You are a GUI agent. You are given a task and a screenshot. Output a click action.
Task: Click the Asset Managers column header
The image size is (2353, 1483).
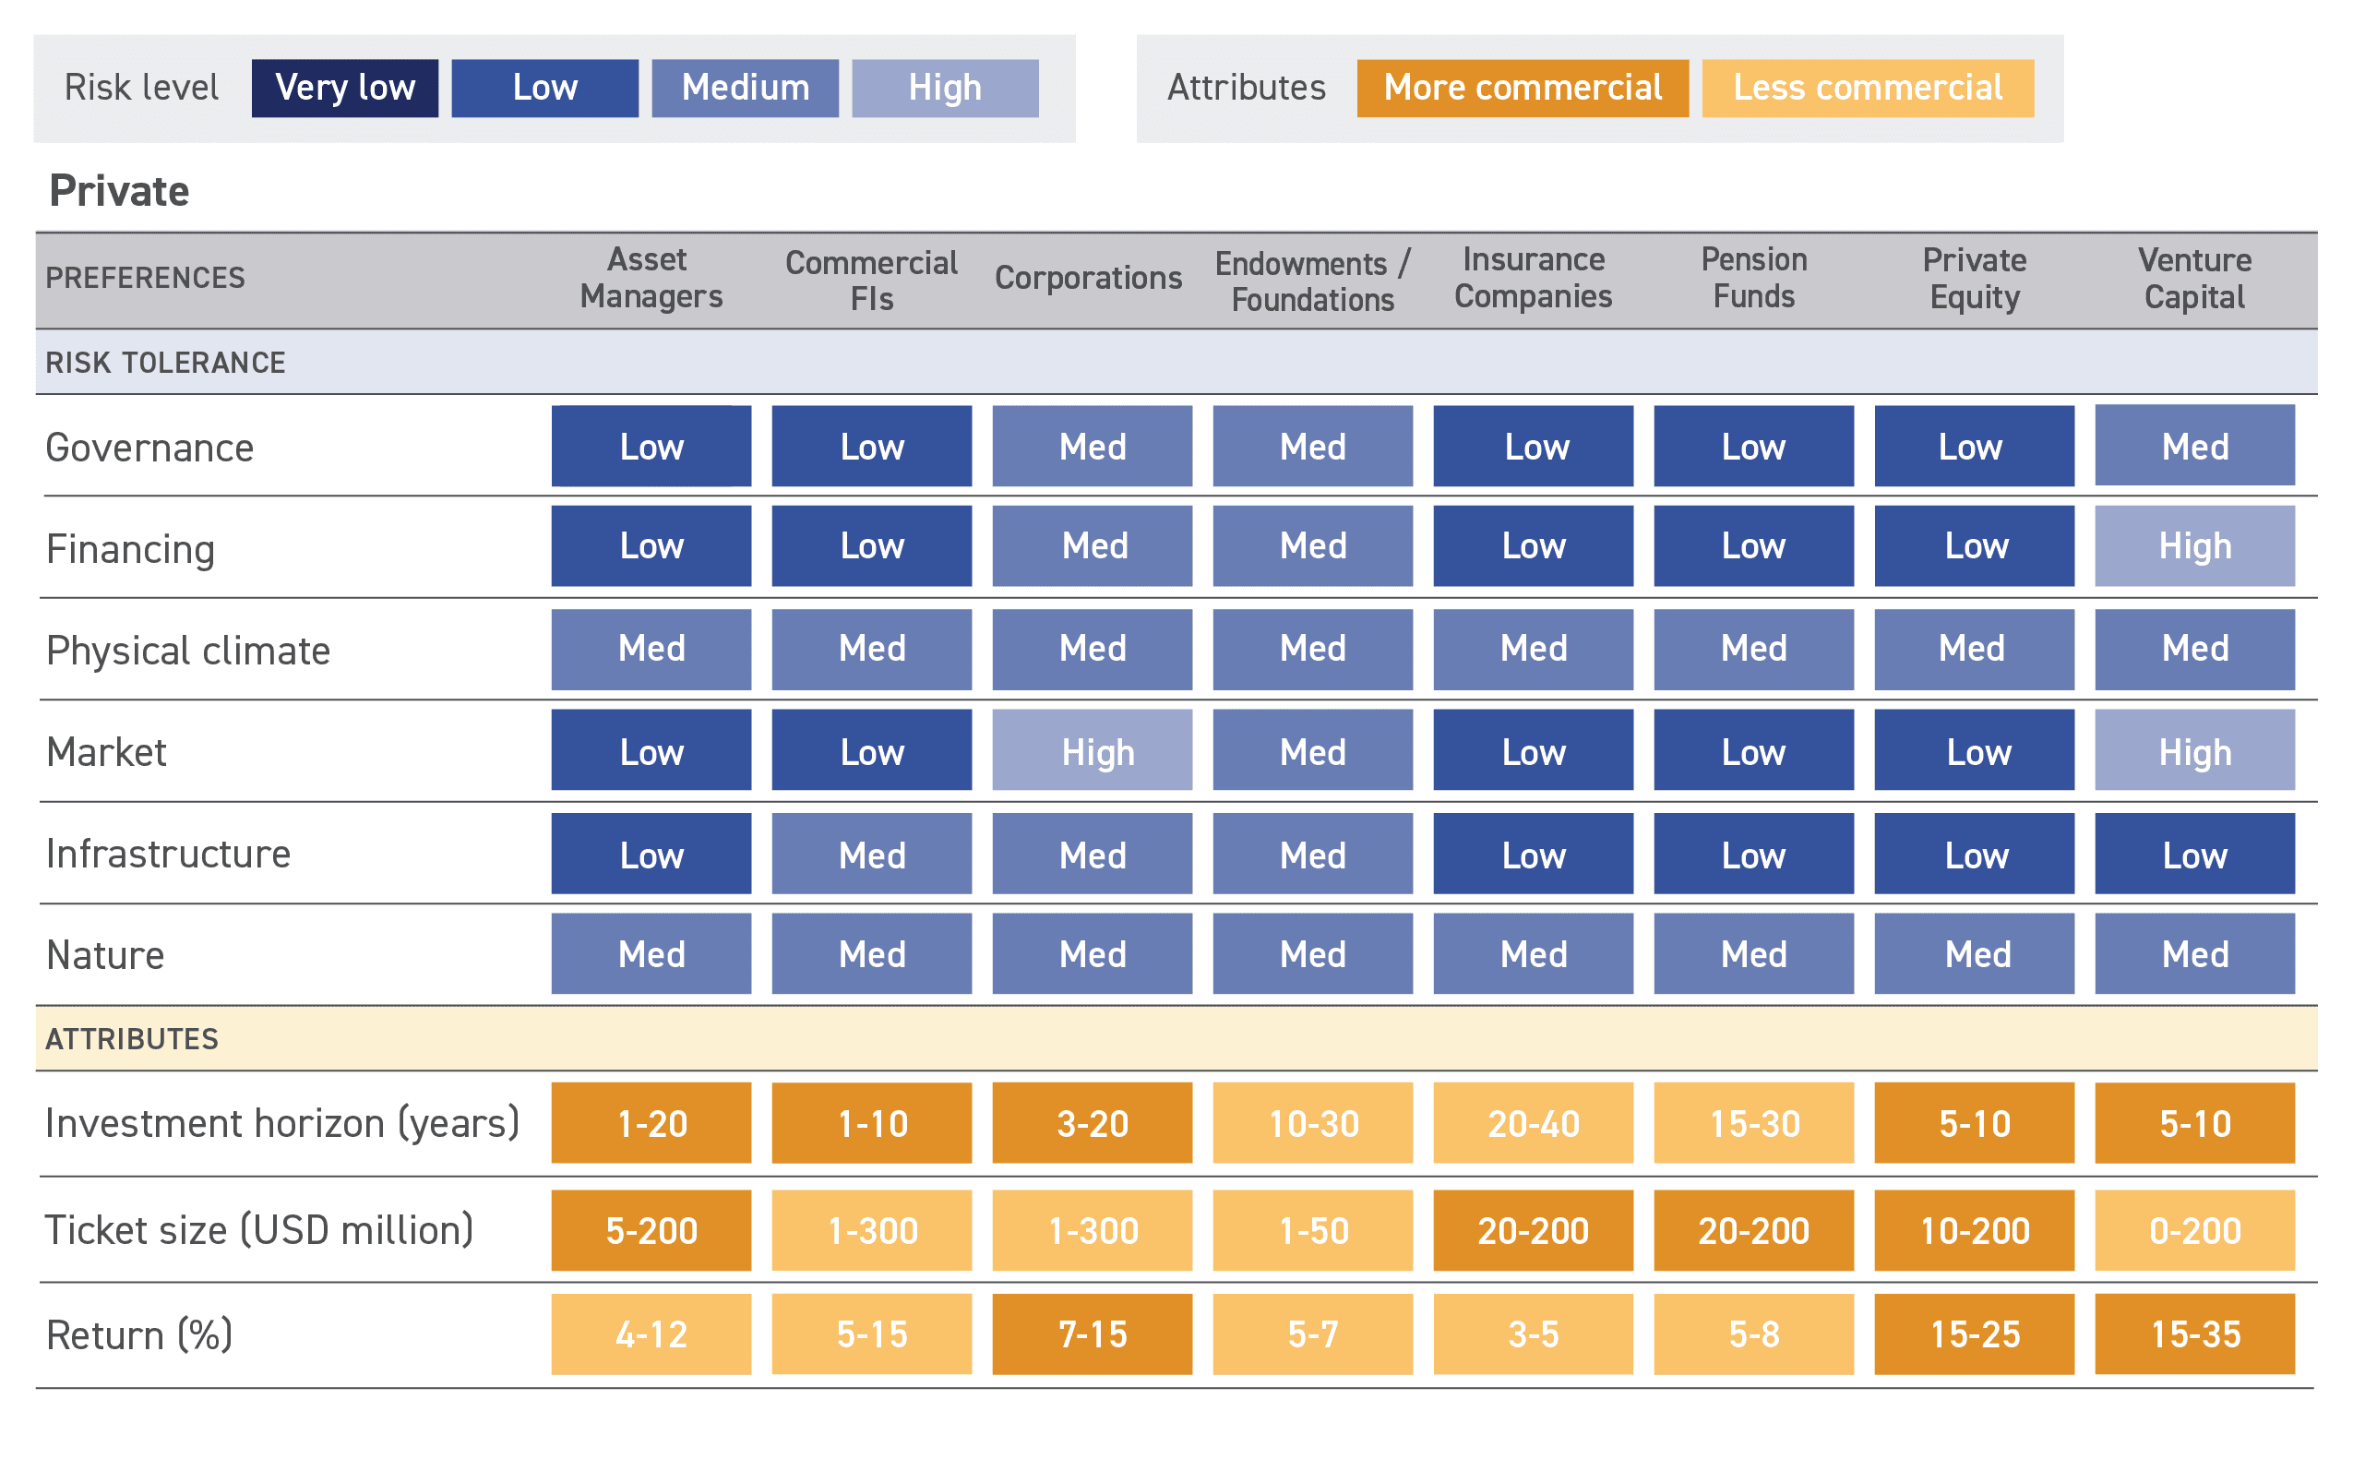[x=651, y=279]
